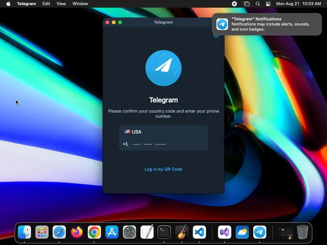Click the date and time clock
Screen dimensions: 327x245
point(299,4)
